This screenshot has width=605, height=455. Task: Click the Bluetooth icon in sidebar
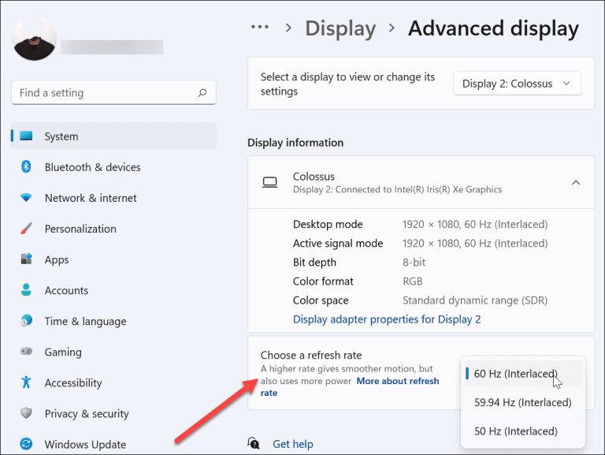[26, 167]
